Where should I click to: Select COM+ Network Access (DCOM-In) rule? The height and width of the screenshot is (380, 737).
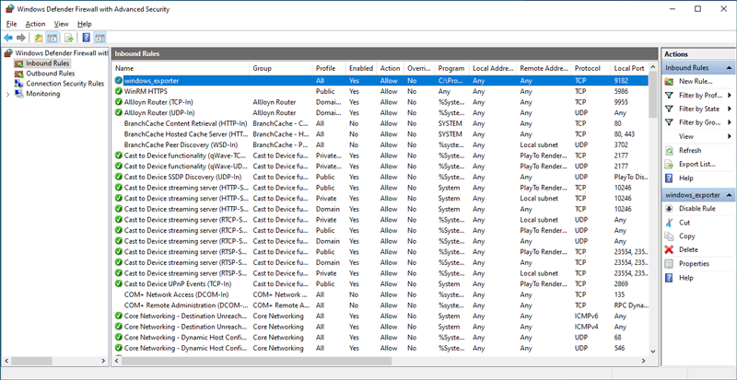[x=380, y=295]
